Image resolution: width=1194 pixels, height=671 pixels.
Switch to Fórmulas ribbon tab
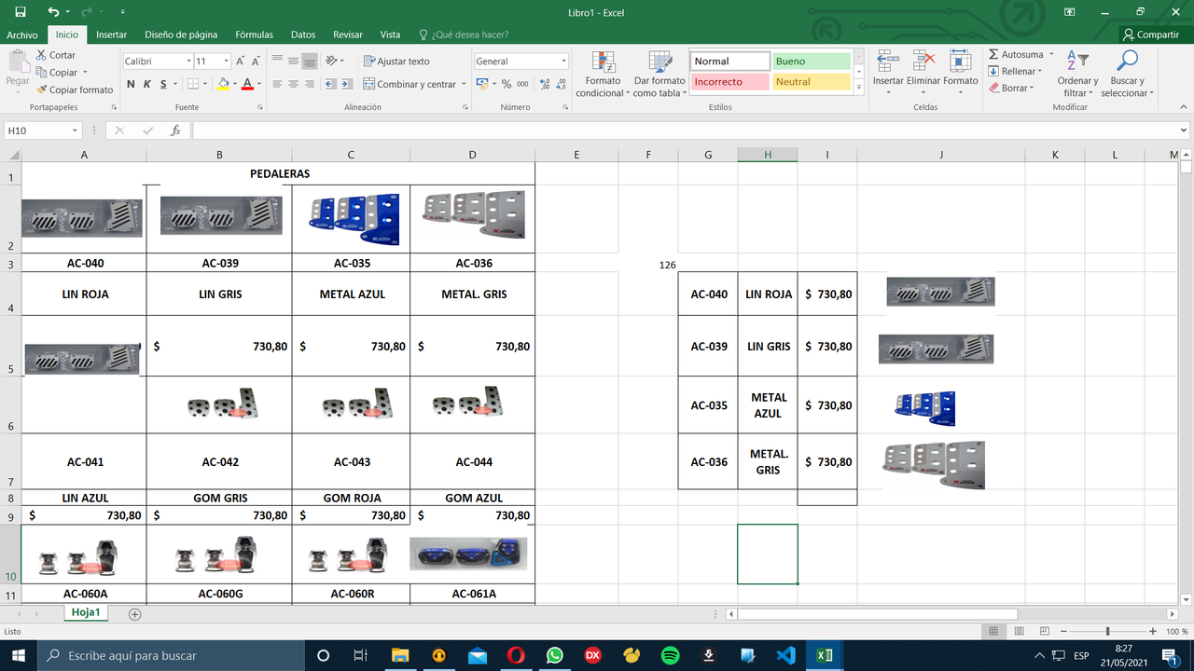pos(254,34)
